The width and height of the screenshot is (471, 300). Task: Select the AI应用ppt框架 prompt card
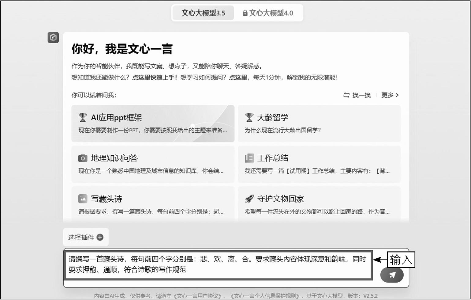153,123
